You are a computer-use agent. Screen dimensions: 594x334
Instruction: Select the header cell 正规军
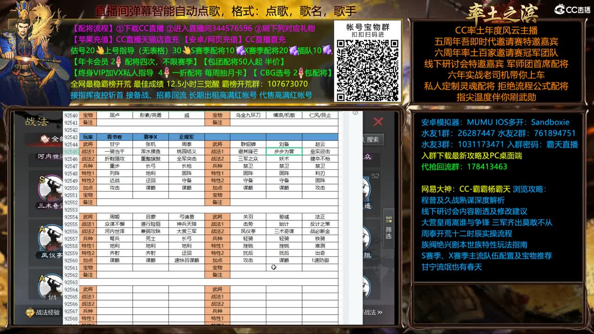(x=187, y=137)
